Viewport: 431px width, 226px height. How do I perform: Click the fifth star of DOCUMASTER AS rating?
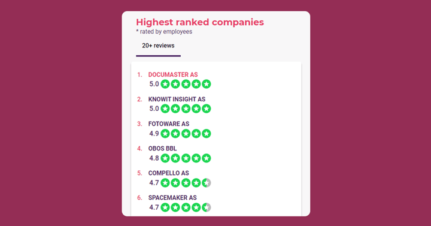pos(206,84)
